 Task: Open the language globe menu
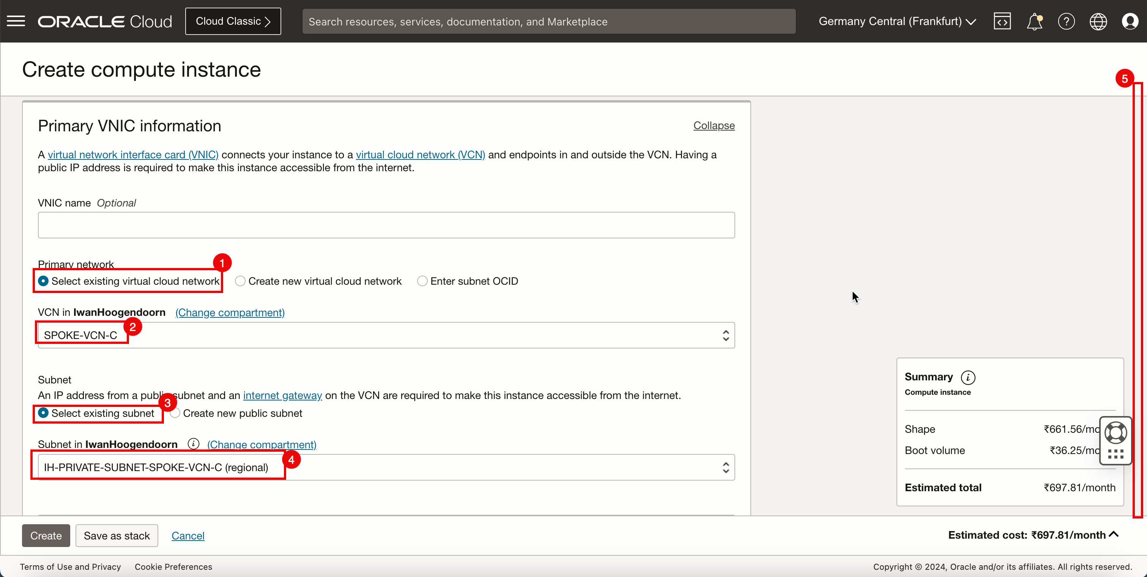[x=1098, y=21]
